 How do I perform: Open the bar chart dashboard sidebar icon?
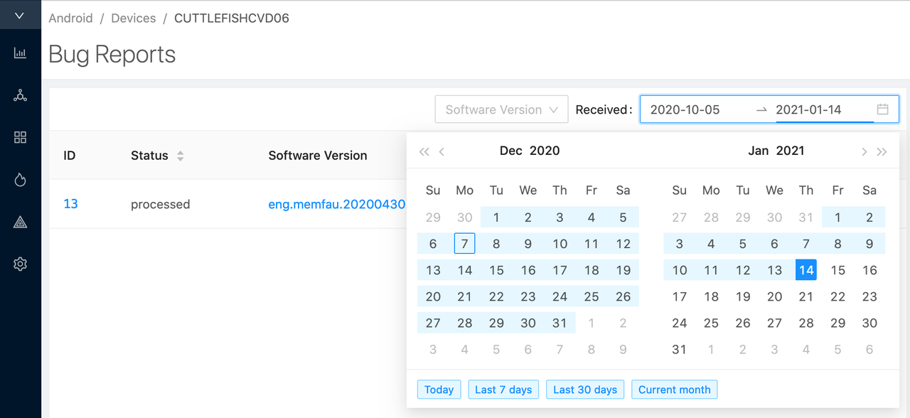tap(20, 53)
